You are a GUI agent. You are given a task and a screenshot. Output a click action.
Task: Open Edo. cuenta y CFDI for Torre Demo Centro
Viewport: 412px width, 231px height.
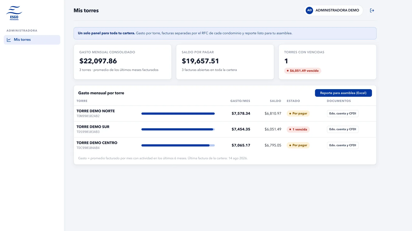(342, 145)
